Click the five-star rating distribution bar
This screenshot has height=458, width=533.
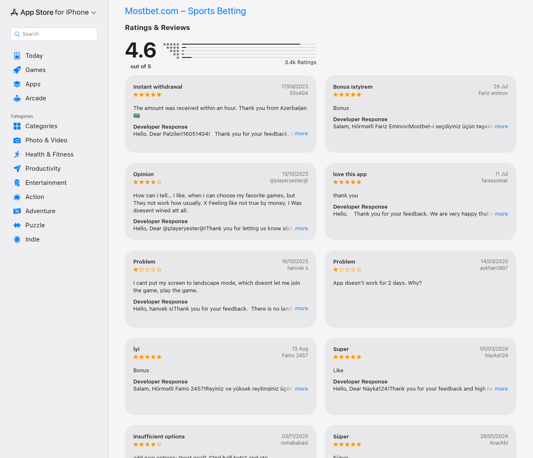pyautogui.click(x=249, y=44)
